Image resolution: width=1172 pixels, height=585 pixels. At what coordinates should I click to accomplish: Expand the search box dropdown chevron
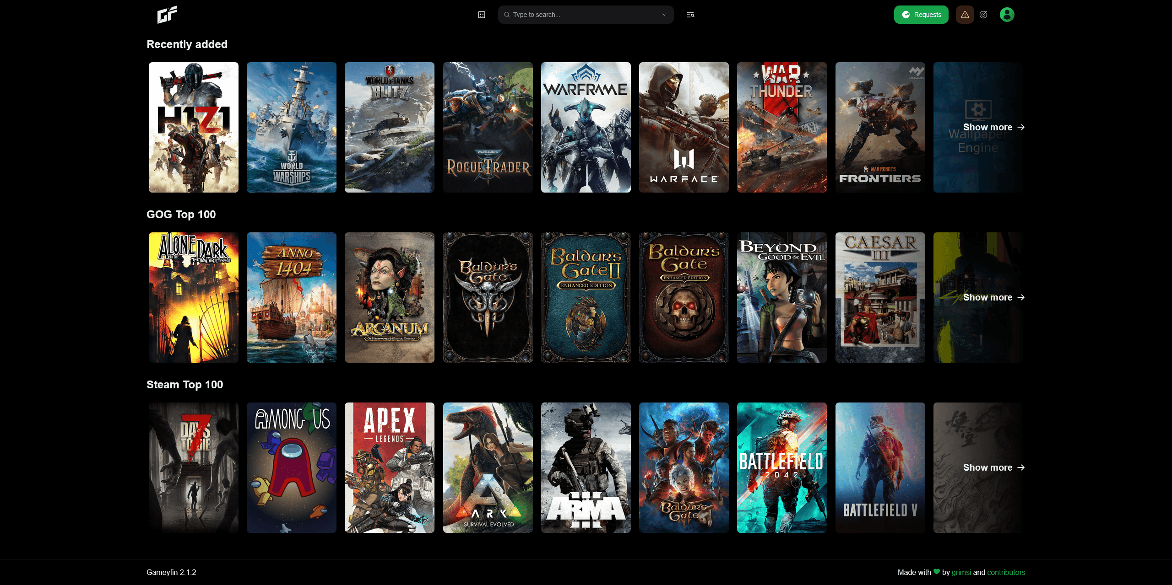[665, 15]
